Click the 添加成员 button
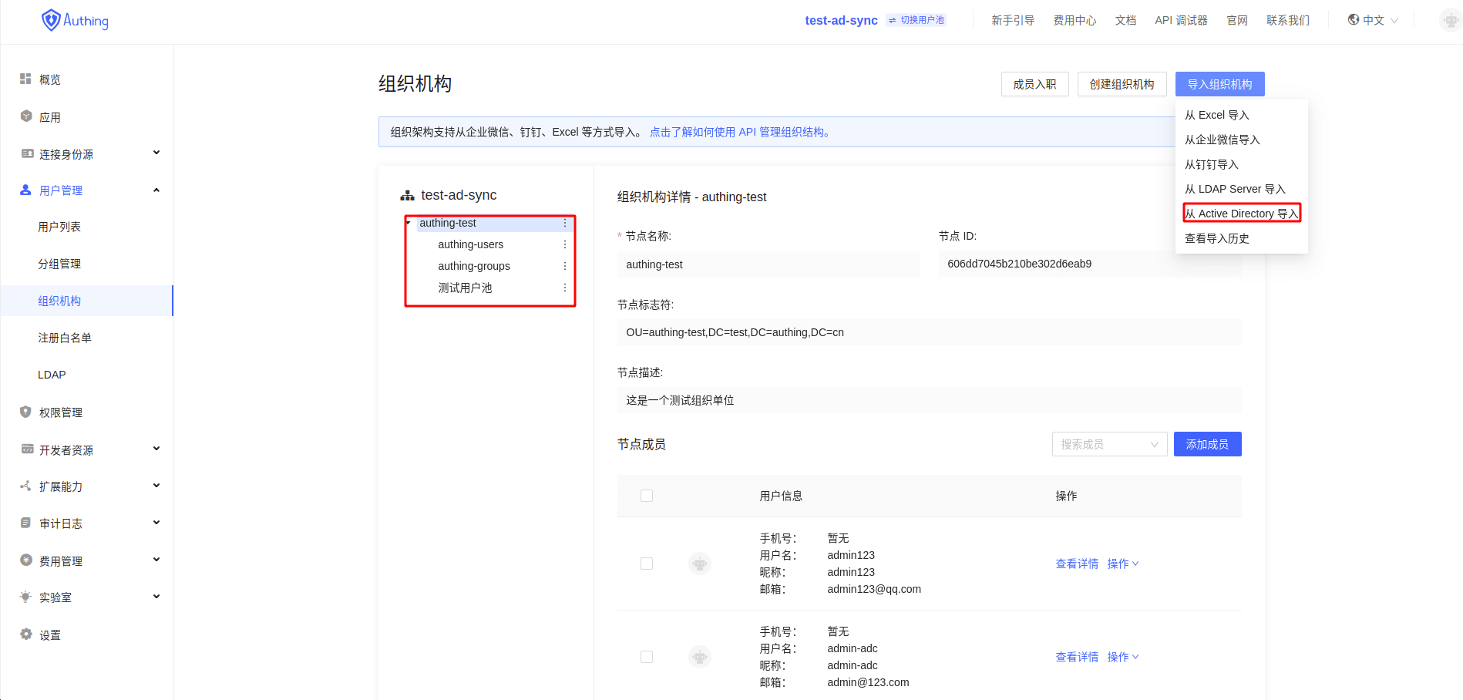1463x700 pixels. point(1207,444)
